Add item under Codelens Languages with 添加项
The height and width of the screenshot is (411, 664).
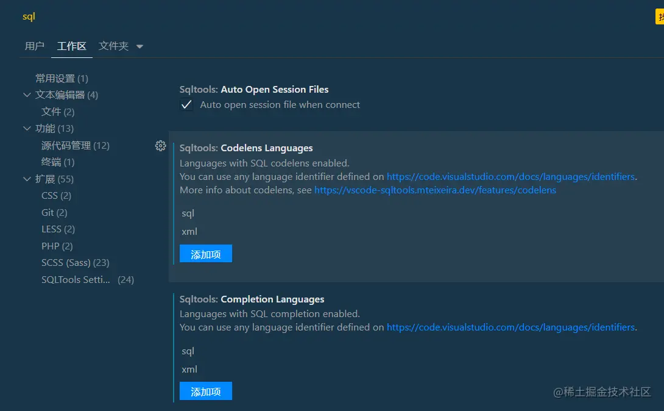[x=206, y=254]
